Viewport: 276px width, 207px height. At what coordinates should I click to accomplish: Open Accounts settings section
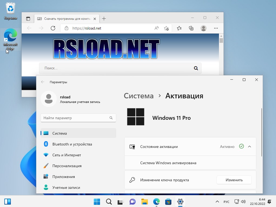78,187
